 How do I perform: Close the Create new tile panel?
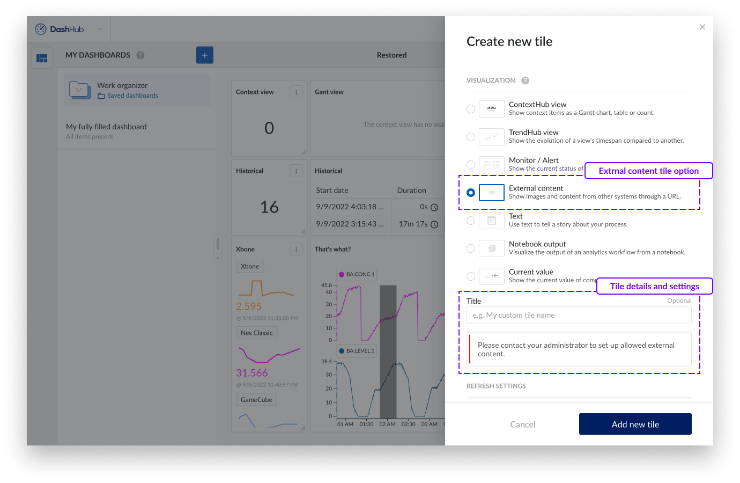tap(702, 27)
